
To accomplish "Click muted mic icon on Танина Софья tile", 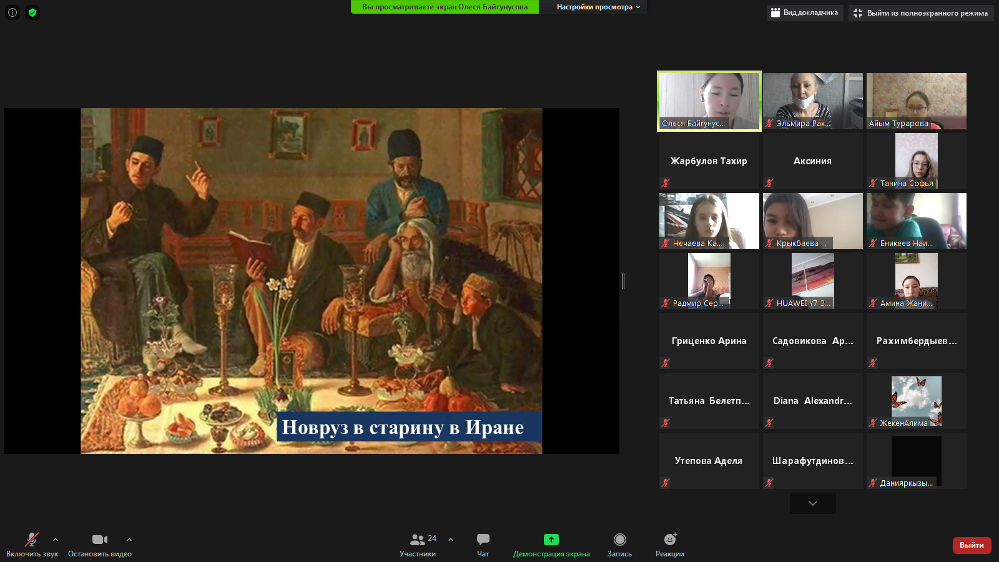I will point(873,183).
